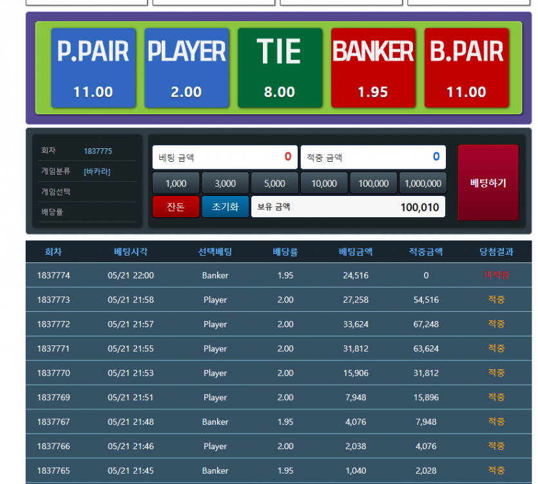This screenshot has height=484, width=538.
Task: Click Banker in row 1837767
Action: 215,421
